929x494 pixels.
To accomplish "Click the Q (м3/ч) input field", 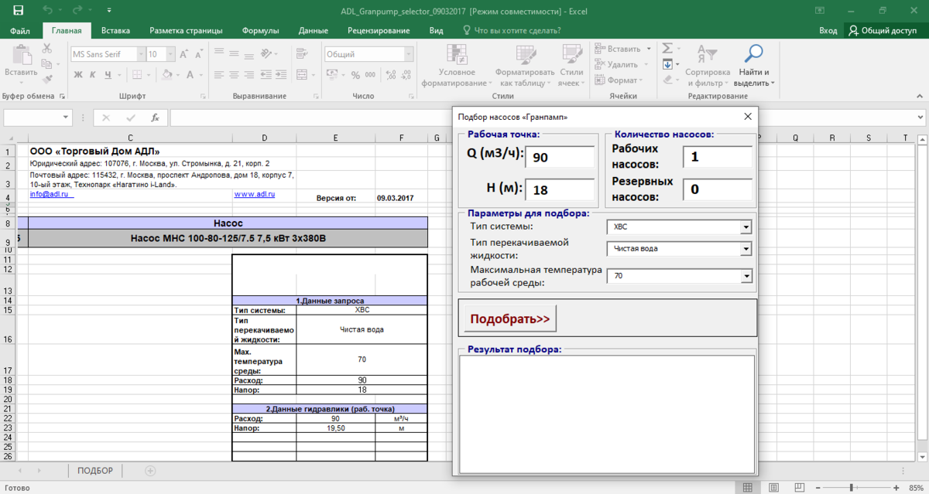I will pos(560,157).
